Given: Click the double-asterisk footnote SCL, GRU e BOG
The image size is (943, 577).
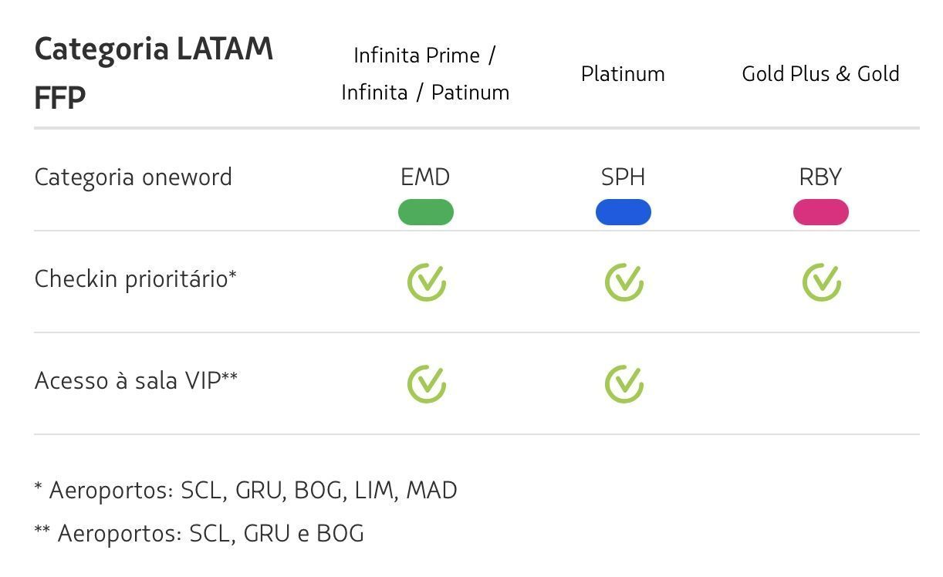Looking at the screenshot, I should click(x=199, y=534).
